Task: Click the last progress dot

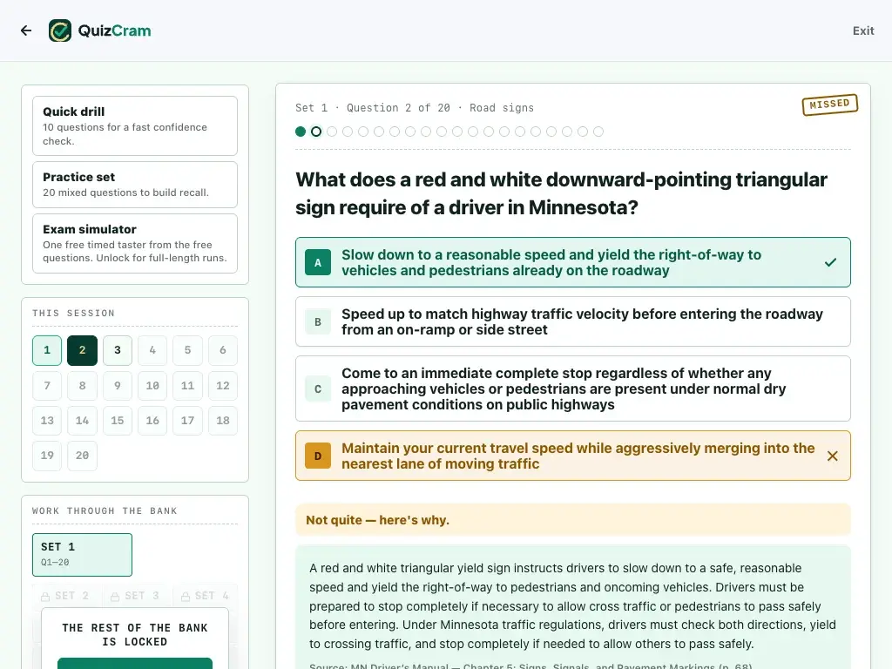Action: coord(598,132)
